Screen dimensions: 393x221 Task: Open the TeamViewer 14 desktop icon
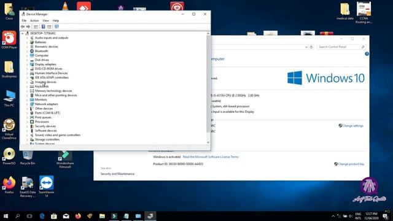47,187
